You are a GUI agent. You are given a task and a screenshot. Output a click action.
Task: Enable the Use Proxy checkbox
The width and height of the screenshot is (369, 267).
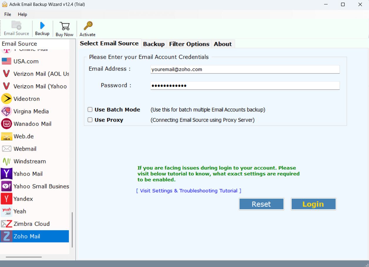[x=90, y=120]
